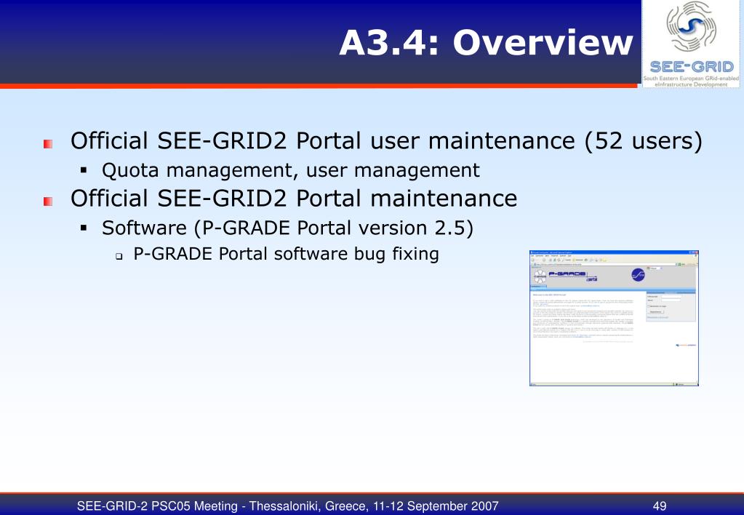
Task: Click the SEE-GRID logo in the corner
Action: pos(691,44)
